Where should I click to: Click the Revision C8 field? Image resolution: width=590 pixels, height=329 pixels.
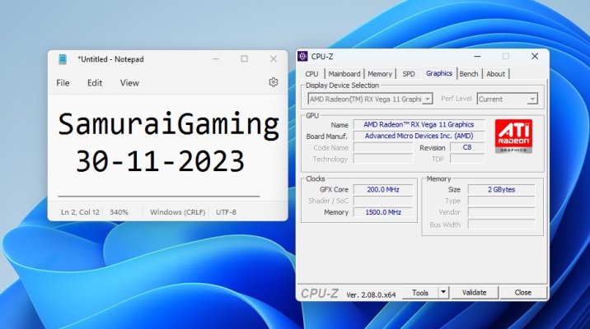[x=467, y=147]
